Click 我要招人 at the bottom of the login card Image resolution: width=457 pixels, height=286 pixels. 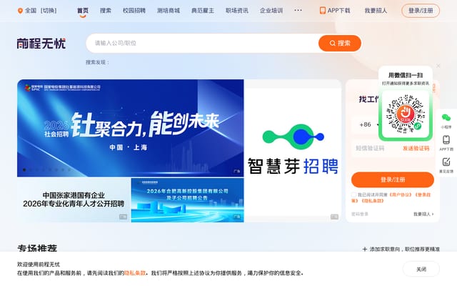pyautogui.click(x=423, y=214)
